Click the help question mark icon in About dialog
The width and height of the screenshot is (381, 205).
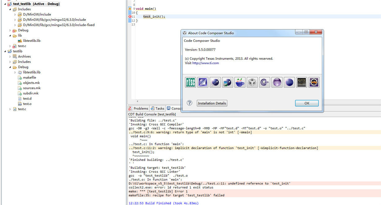pos(190,103)
